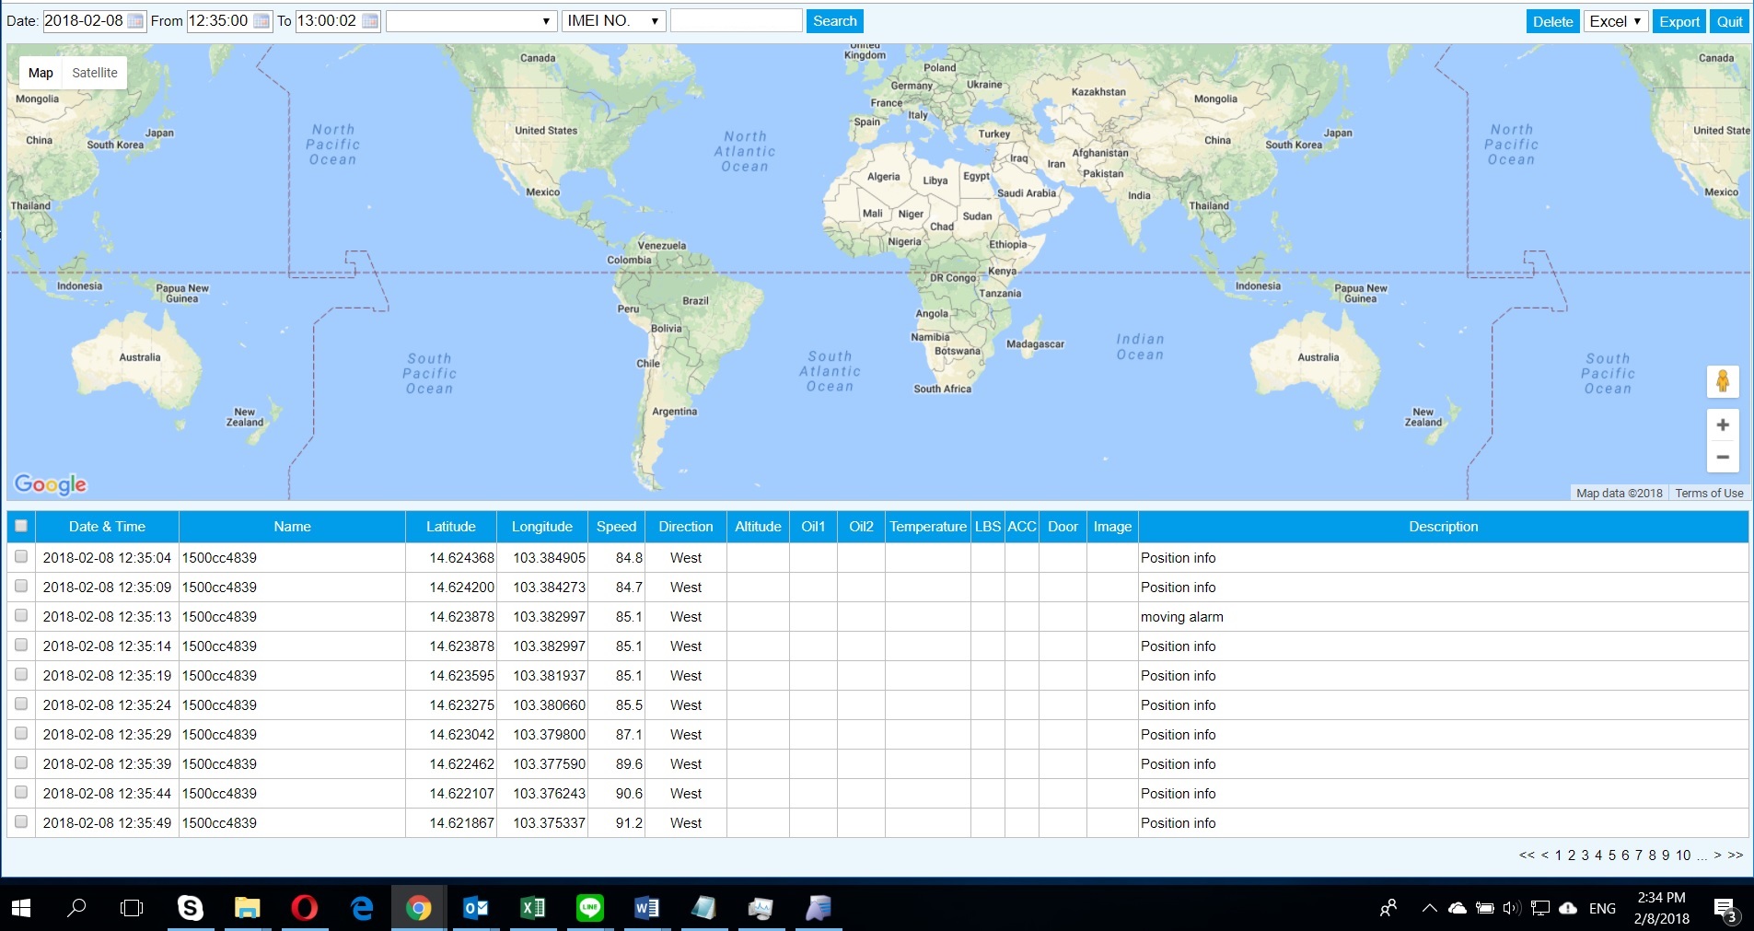Image resolution: width=1754 pixels, height=931 pixels.
Task: Click the taskbar clock showing 2:34 PM
Action: click(1661, 908)
